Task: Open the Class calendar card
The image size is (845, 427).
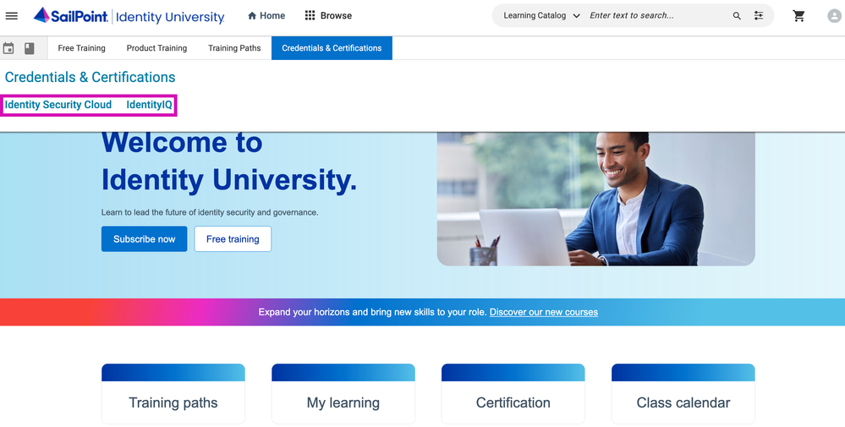Action: coord(683,402)
